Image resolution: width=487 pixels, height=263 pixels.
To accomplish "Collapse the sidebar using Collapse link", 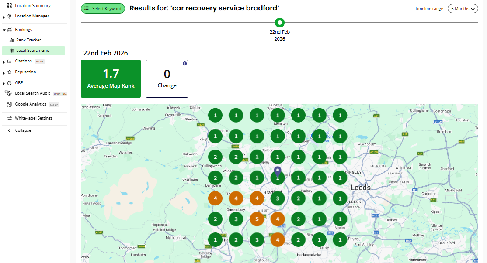I will pyautogui.click(x=23, y=130).
